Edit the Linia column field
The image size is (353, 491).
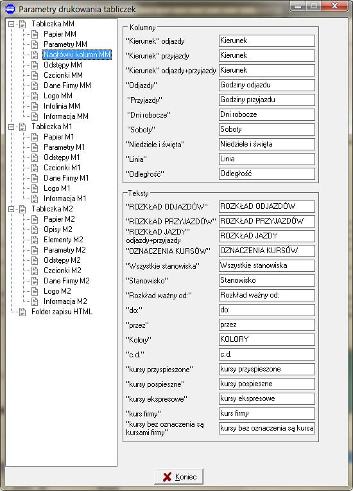point(267,159)
